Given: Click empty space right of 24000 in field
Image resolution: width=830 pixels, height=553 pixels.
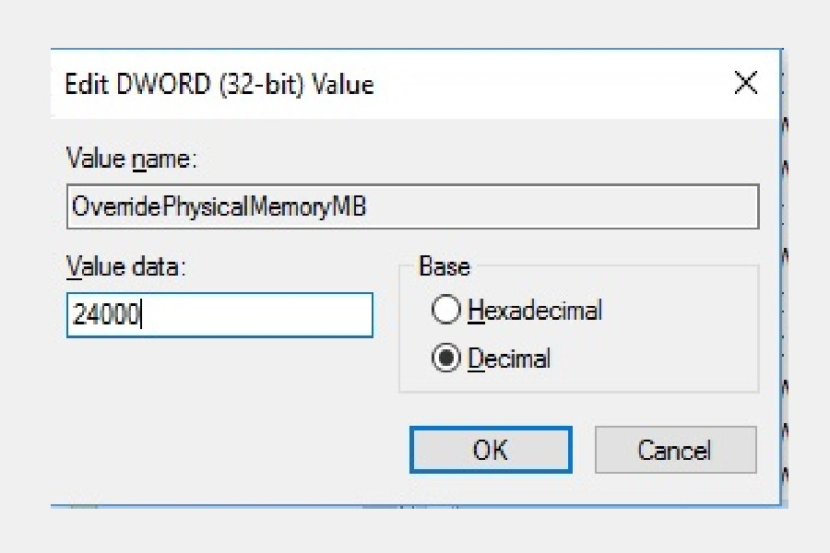Looking at the screenshot, I should 267,315.
